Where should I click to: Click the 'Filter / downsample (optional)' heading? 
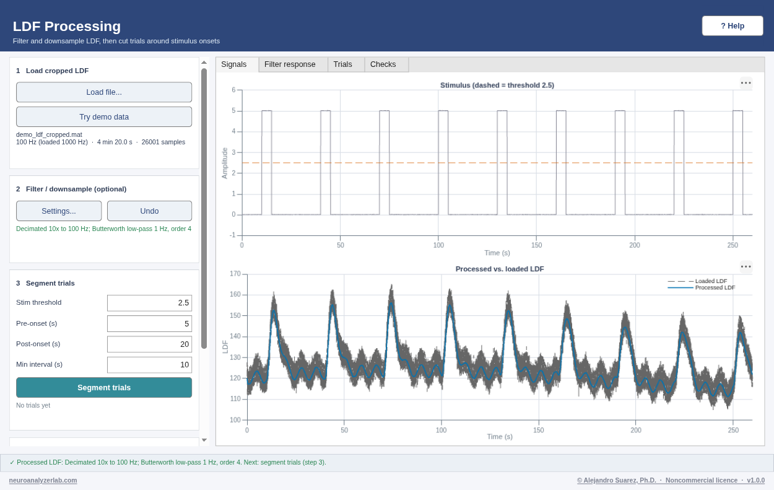(76, 189)
